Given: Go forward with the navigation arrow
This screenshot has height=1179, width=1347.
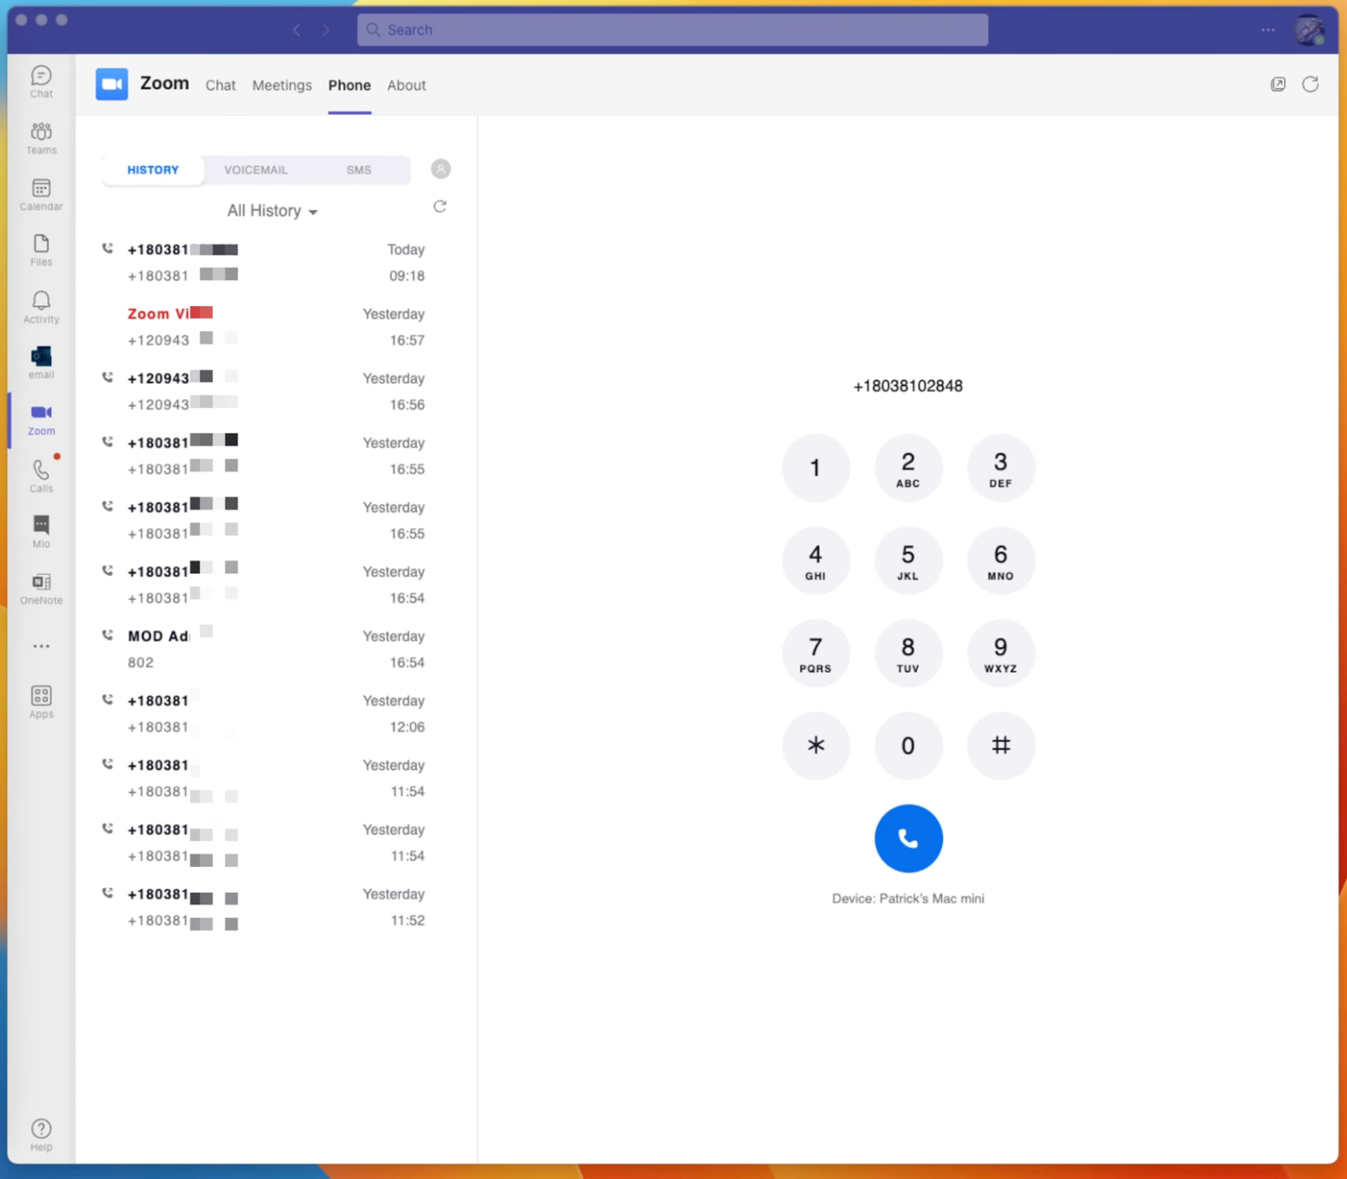Looking at the screenshot, I should coord(326,30).
